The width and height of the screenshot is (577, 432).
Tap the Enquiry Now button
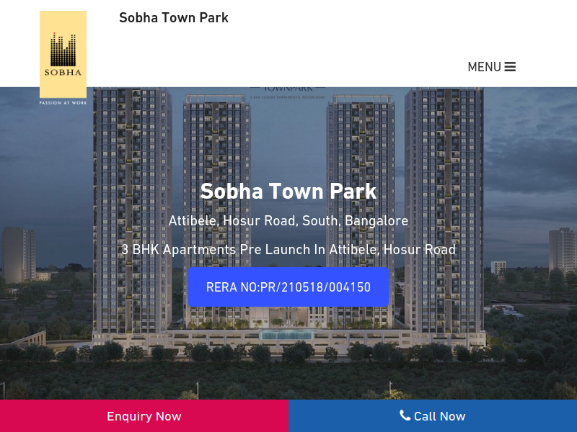[144, 416]
